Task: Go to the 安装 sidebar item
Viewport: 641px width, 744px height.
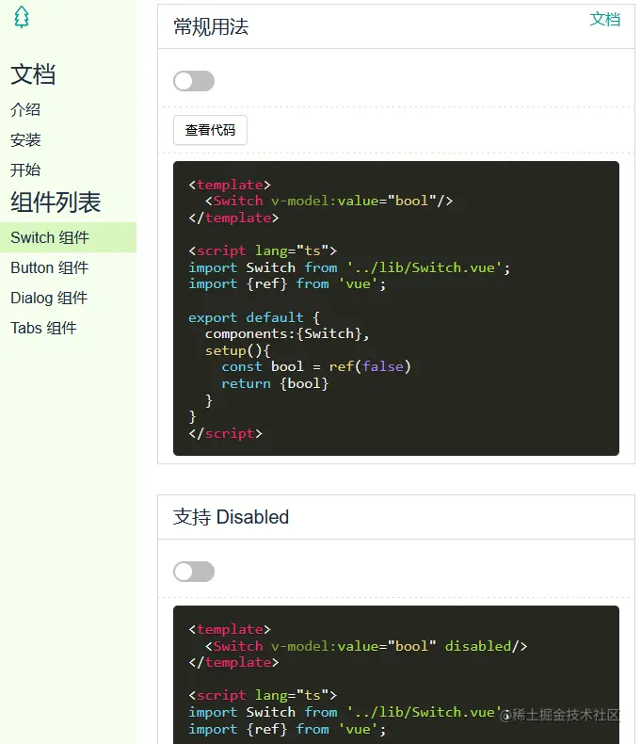Action: pyautogui.click(x=25, y=140)
